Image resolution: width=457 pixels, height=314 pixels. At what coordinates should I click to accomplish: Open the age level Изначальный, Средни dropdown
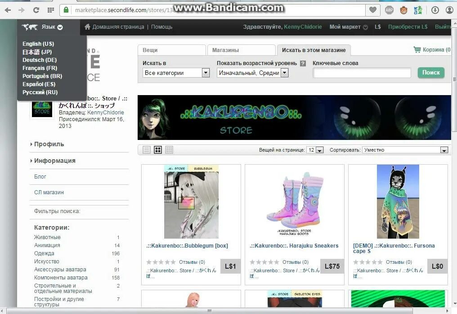click(x=252, y=73)
